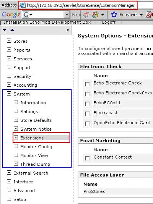
Task: Check the Echo Electronic Check checkbox
Action: [87, 84]
